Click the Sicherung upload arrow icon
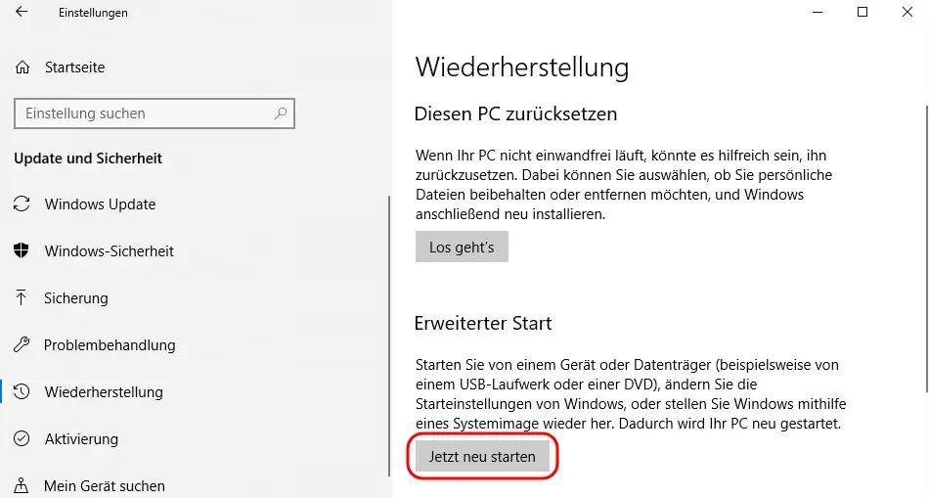 click(x=22, y=298)
